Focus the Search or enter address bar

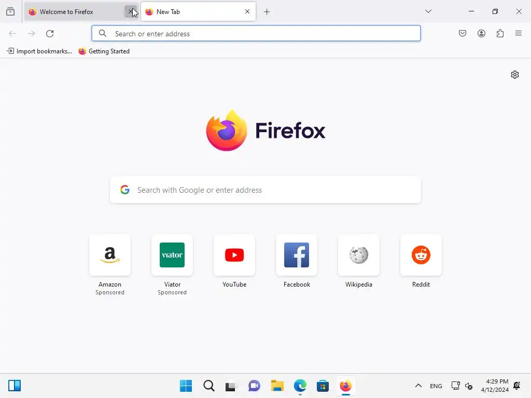(256, 34)
